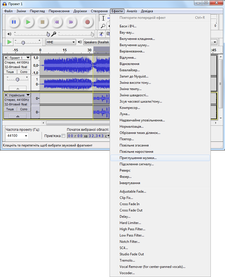
Task: Choose Реверс effect
Action: click(x=160, y=170)
